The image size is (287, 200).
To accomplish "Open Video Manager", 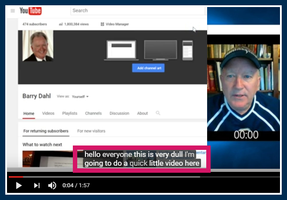I will pos(117,24).
